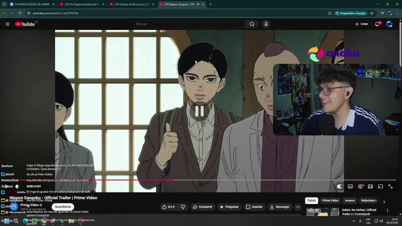Enter full screen mode

pyautogui.click(x=390, y=186)
